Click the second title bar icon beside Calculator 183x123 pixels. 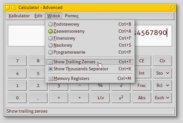coord(14,8)
